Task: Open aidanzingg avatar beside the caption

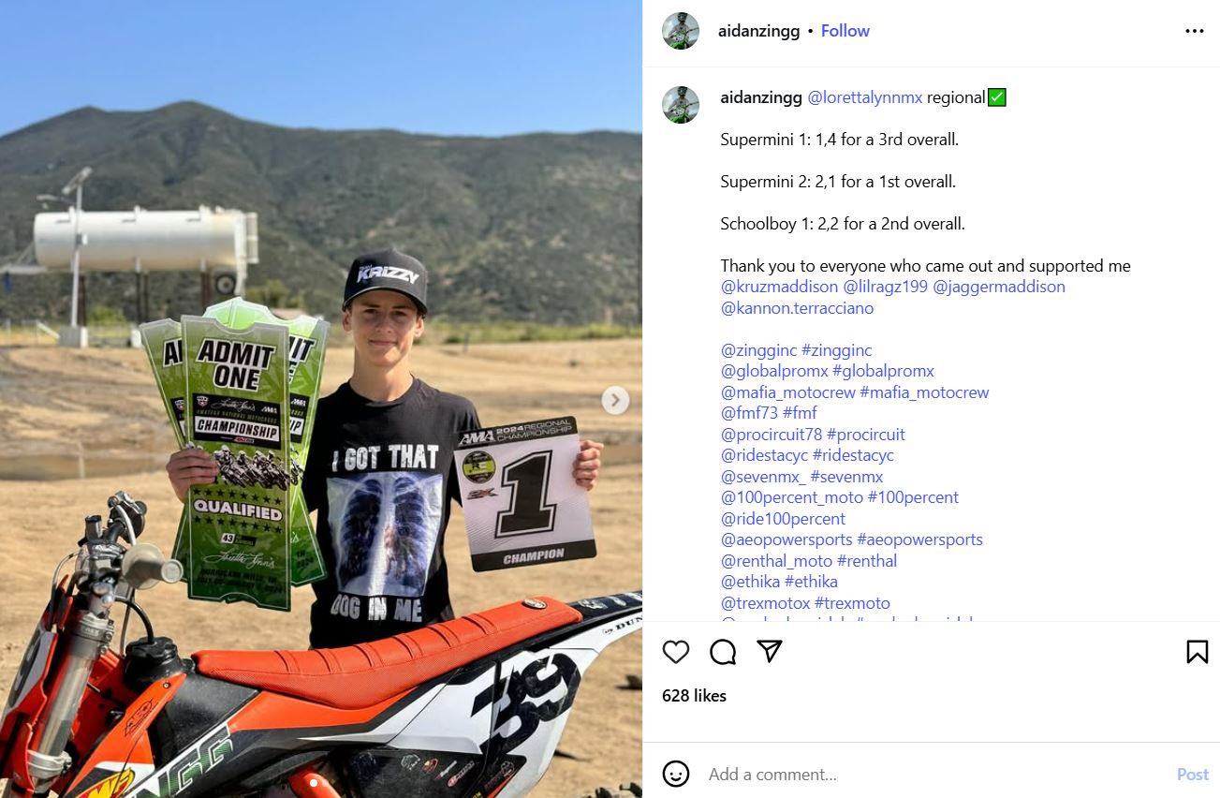Action: tap(681, 104)
